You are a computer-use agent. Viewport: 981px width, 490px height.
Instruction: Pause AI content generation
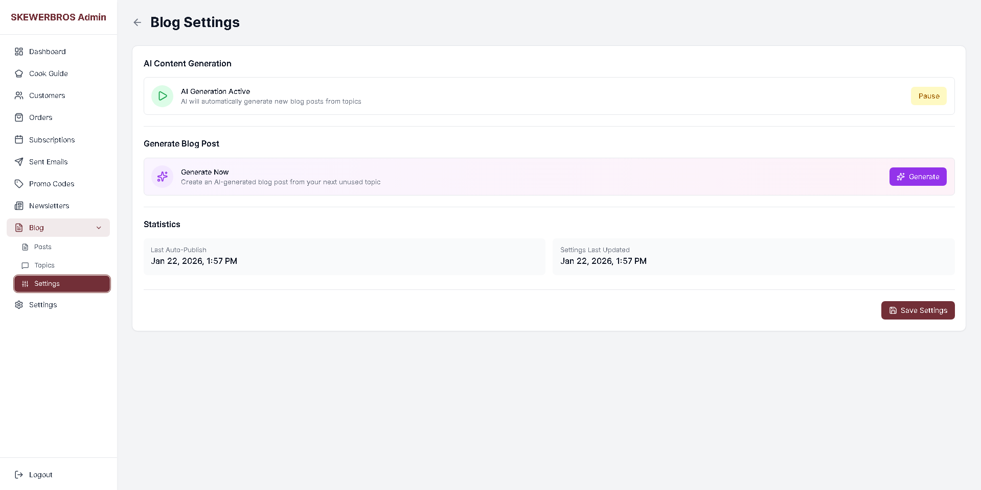pos(928,96)
